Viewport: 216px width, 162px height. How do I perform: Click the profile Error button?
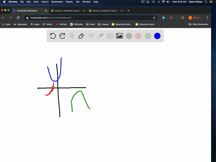click(195, 18)
